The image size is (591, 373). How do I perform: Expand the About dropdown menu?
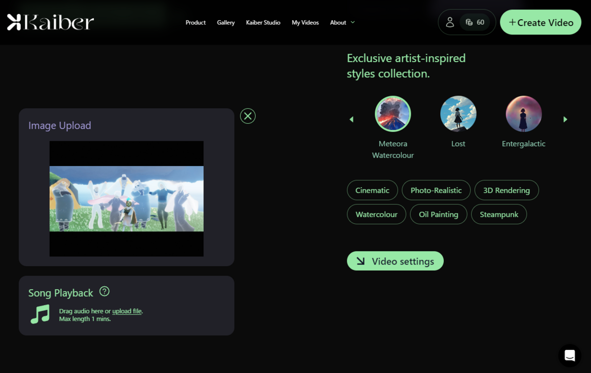(342, 23)
